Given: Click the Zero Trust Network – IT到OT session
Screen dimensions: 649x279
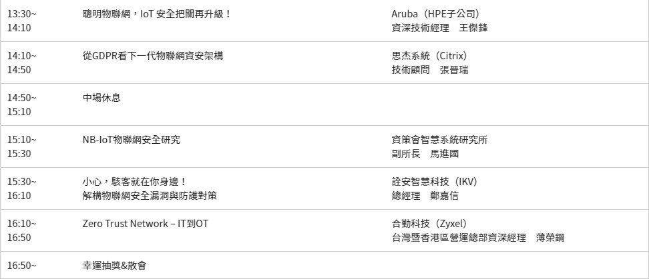Looking at the screenshot, I should (x=146, y=224).
